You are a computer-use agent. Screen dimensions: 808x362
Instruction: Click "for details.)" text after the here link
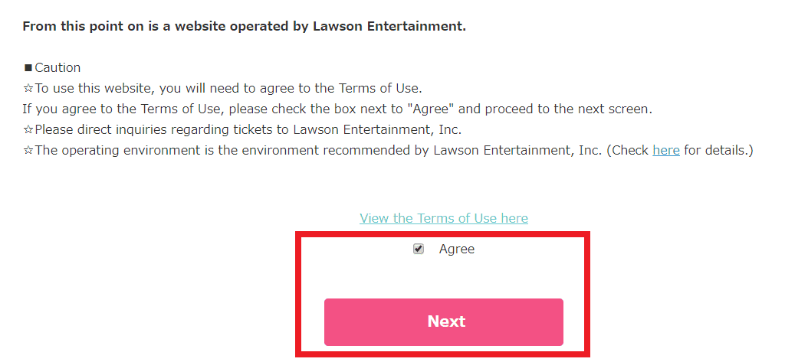tap(718, 150)
